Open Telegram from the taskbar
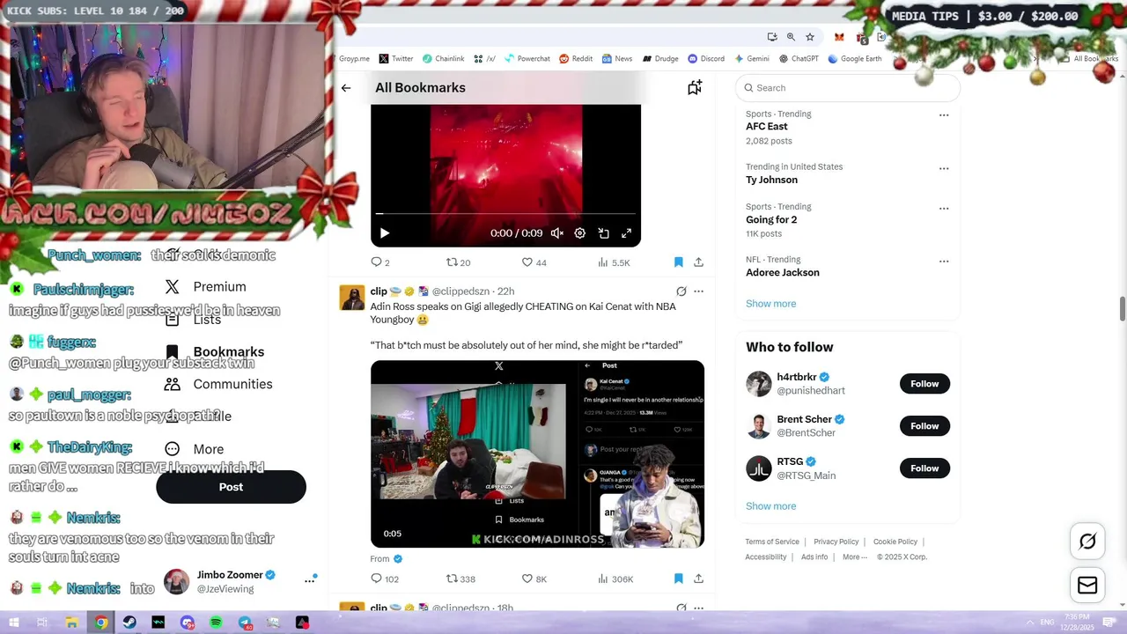The width and height of the screenshot is (1127, 634). click(245, 623)
